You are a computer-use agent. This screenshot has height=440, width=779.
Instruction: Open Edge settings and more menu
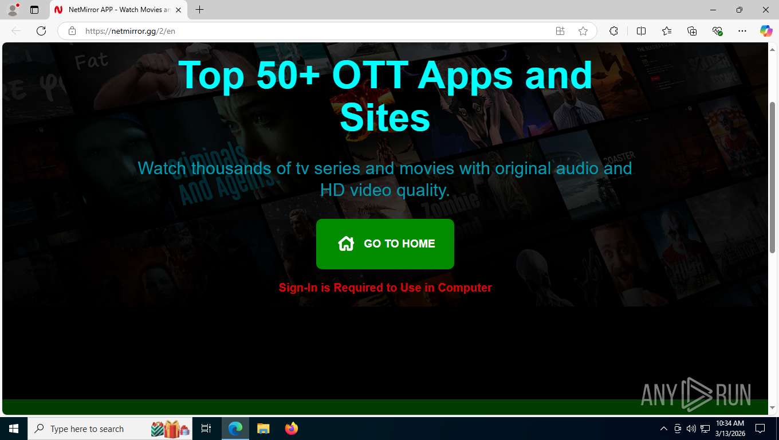[742, 31]
